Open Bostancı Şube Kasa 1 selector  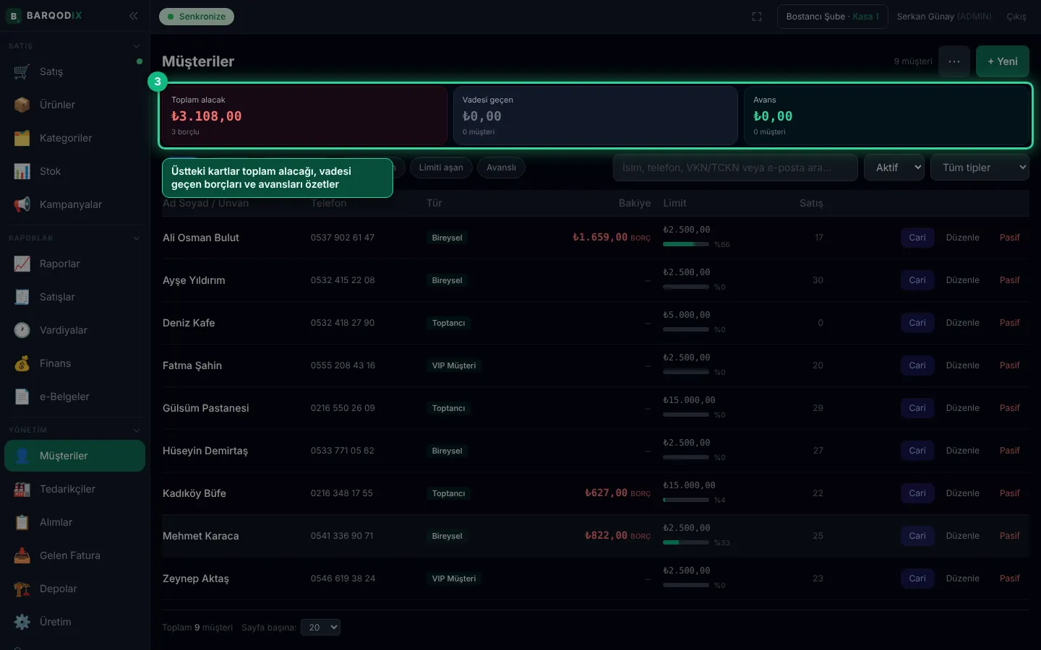tap(833, 17)
